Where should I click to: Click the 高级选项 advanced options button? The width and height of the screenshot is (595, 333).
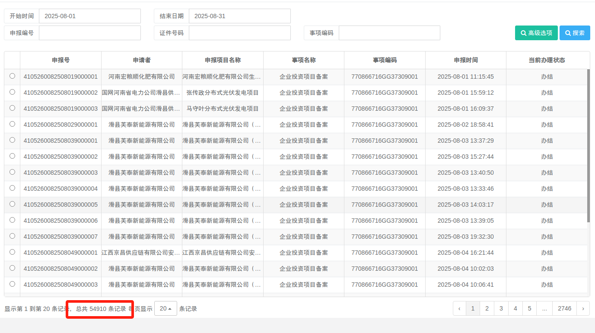point(536,33)
